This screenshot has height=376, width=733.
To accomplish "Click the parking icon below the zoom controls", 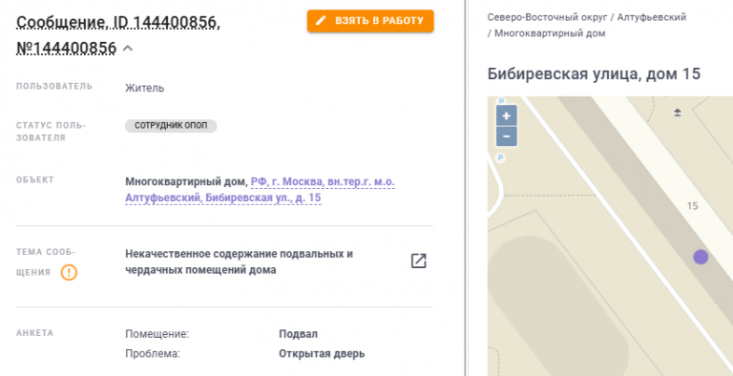I will coord(501,158).
